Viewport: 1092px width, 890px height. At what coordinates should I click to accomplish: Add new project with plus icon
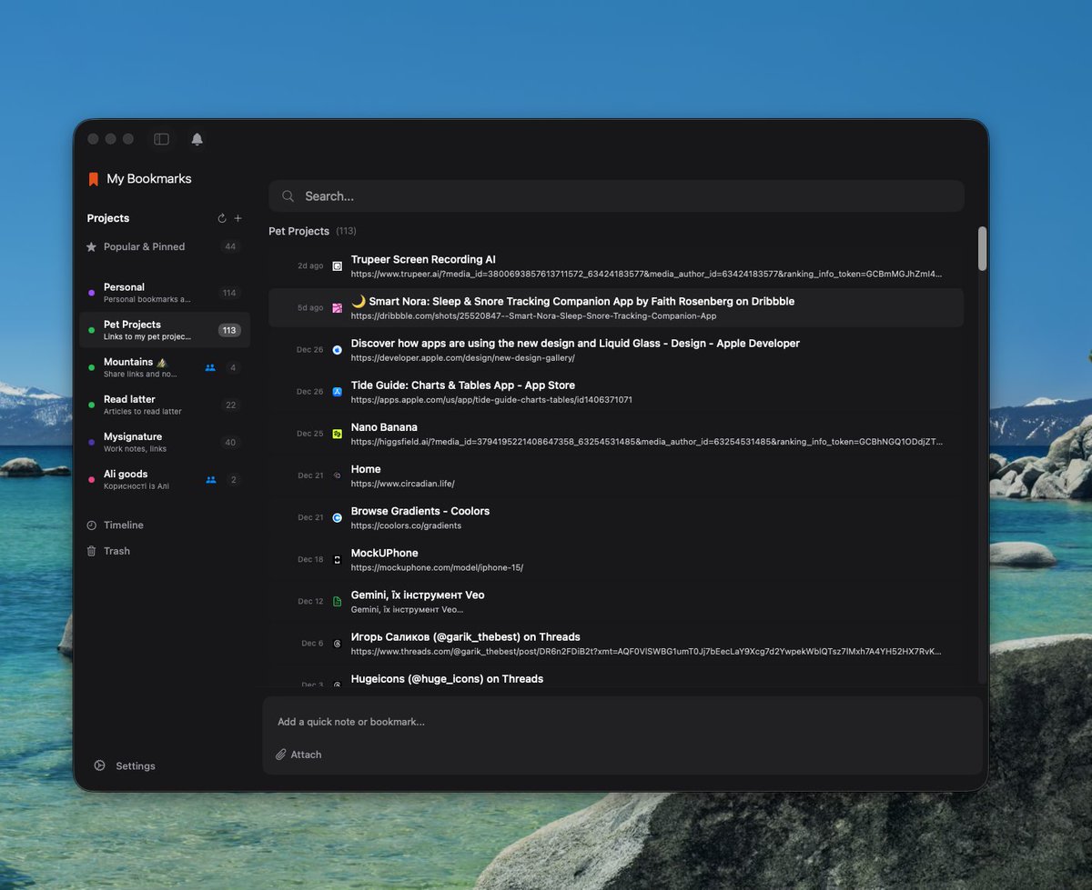[238, 218]
